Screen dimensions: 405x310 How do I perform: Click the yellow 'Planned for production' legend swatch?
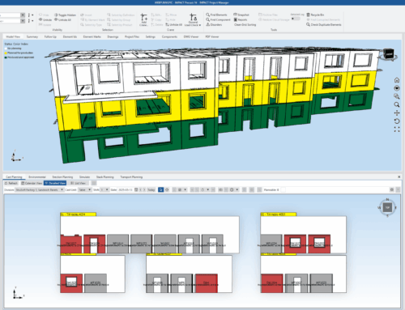tap(6, 53)
